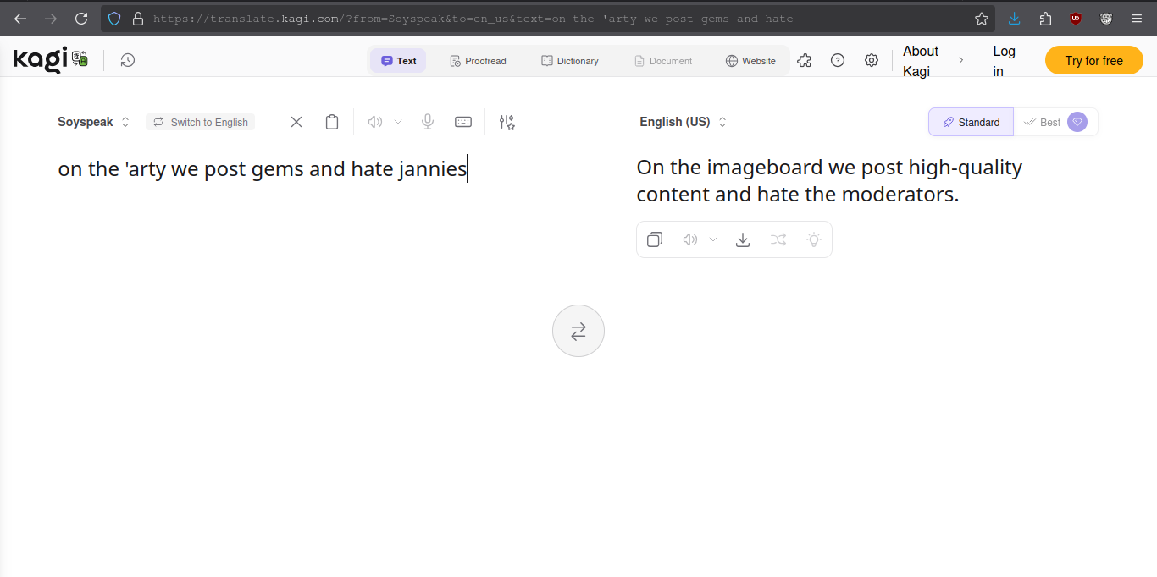
Task: Download the translation result
Action: coord(743,239)
